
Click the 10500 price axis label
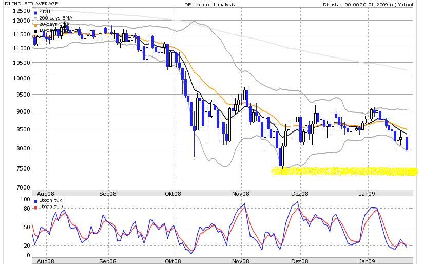(22, 63)
